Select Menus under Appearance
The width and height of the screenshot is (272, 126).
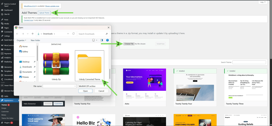tap(4, 115)
